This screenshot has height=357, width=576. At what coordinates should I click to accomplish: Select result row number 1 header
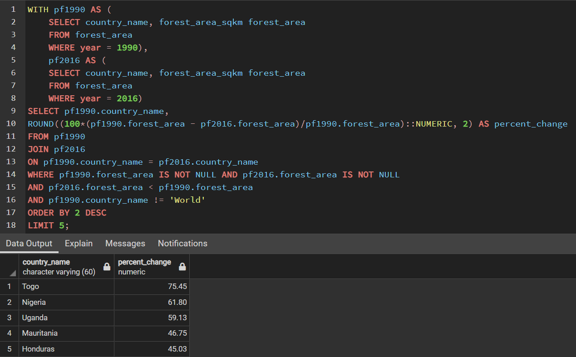coord(9,287)
